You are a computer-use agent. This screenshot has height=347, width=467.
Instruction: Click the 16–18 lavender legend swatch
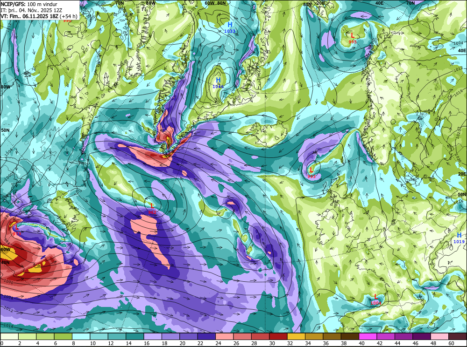click(153, 336)
